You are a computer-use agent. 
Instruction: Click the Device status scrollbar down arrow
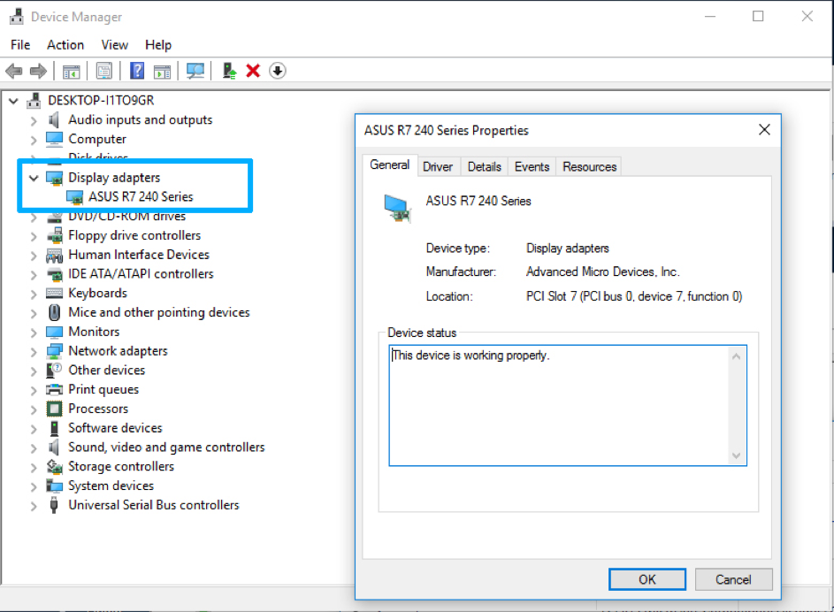pyautogui.click(x=736, y=455)
